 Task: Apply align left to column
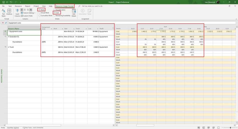tap(22, 10)
